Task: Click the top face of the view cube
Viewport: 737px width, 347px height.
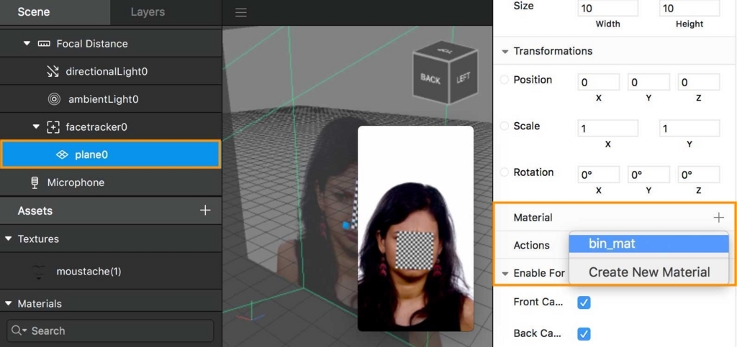Action: 444,50
